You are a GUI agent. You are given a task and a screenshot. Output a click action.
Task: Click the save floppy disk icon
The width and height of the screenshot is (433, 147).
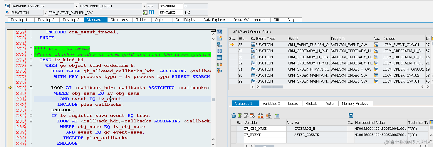pyautogui.click(x=351, y=115)
